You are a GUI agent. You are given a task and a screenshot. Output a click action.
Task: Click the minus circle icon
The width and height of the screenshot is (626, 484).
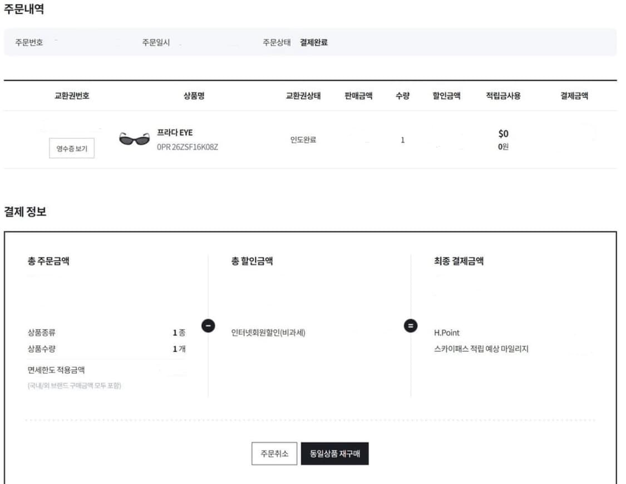point(208,325)
